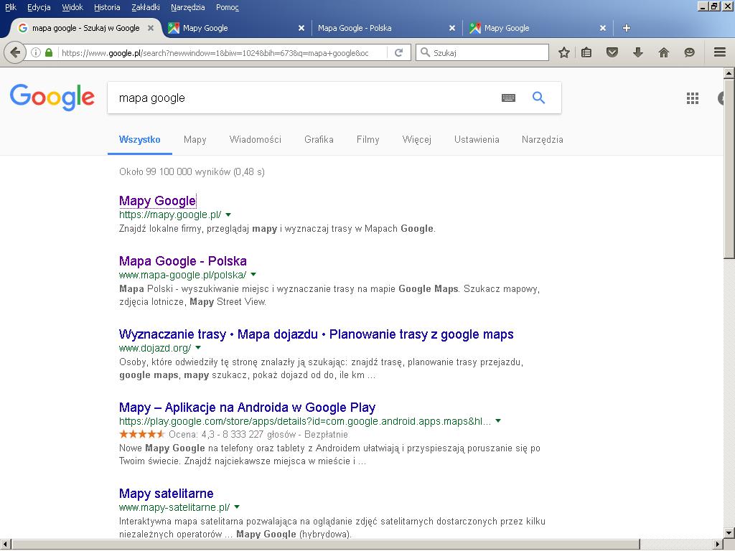This screenshot has width=735, height=551.
Task: Click vertical scrollbar down arrow
Action: (729, 533)
